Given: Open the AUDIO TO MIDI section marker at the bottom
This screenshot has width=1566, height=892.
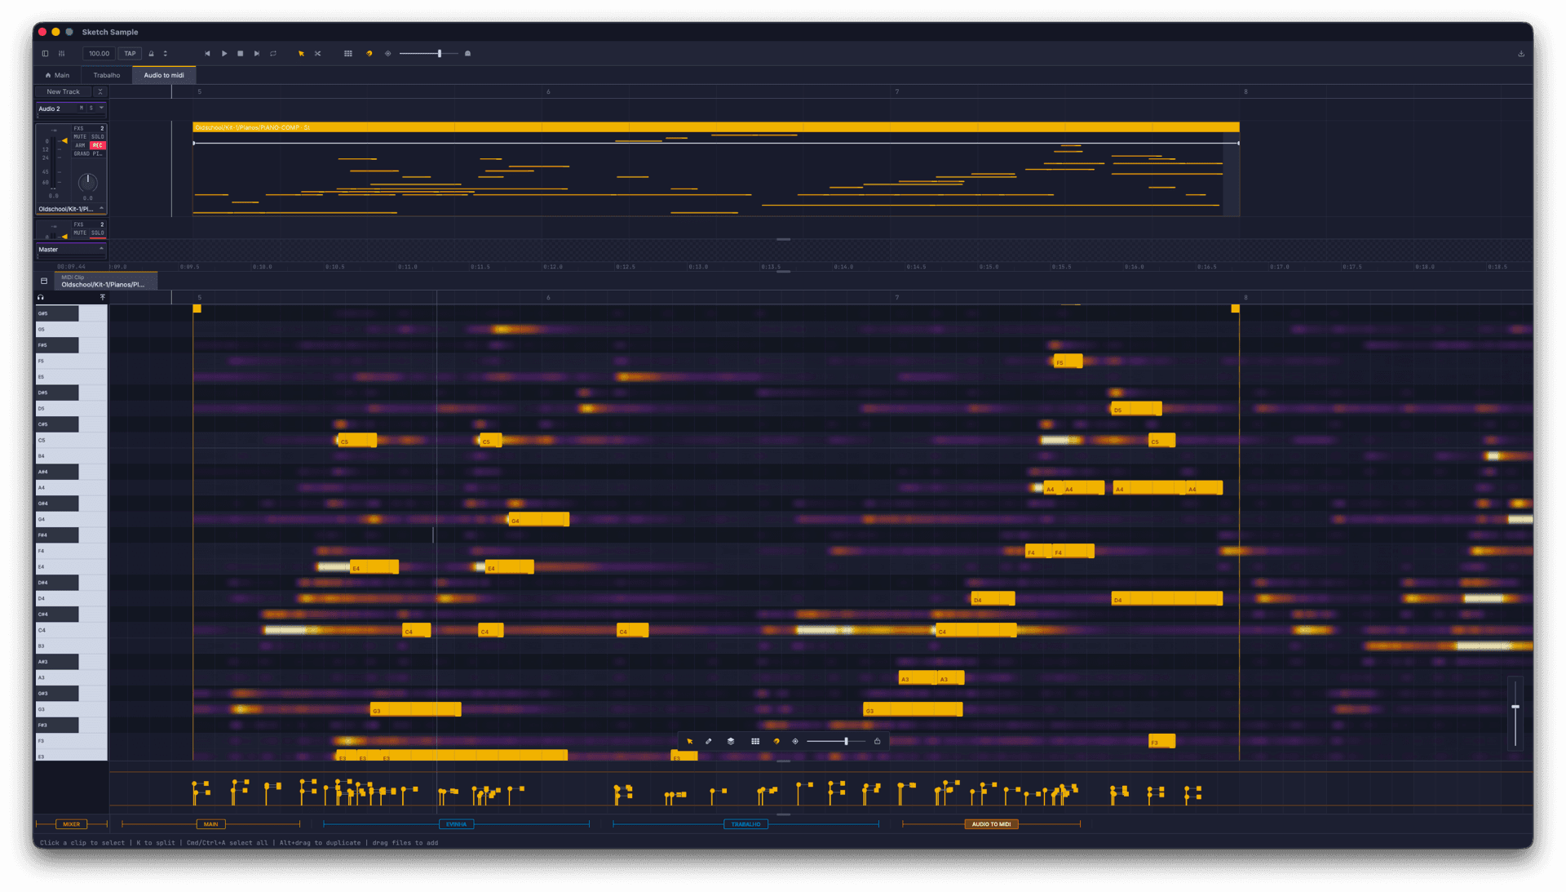Looking at the screenshot, I should [991, 824].
